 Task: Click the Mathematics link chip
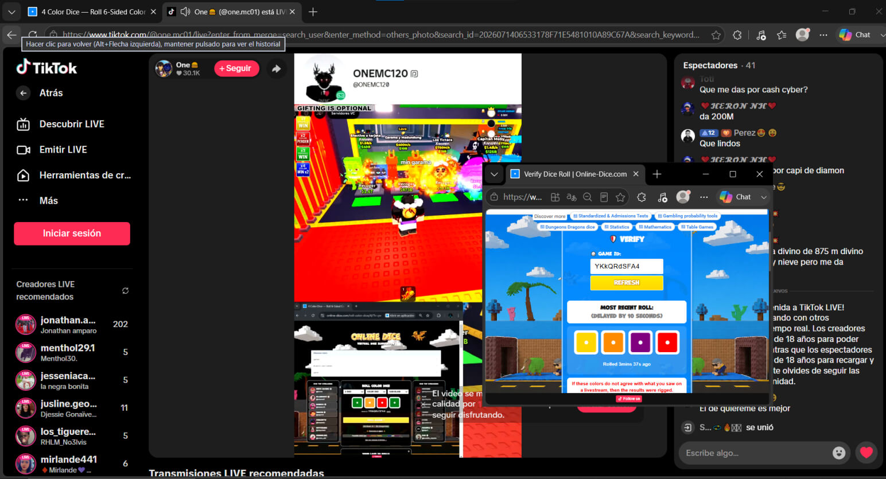click(x=655, y=227)
